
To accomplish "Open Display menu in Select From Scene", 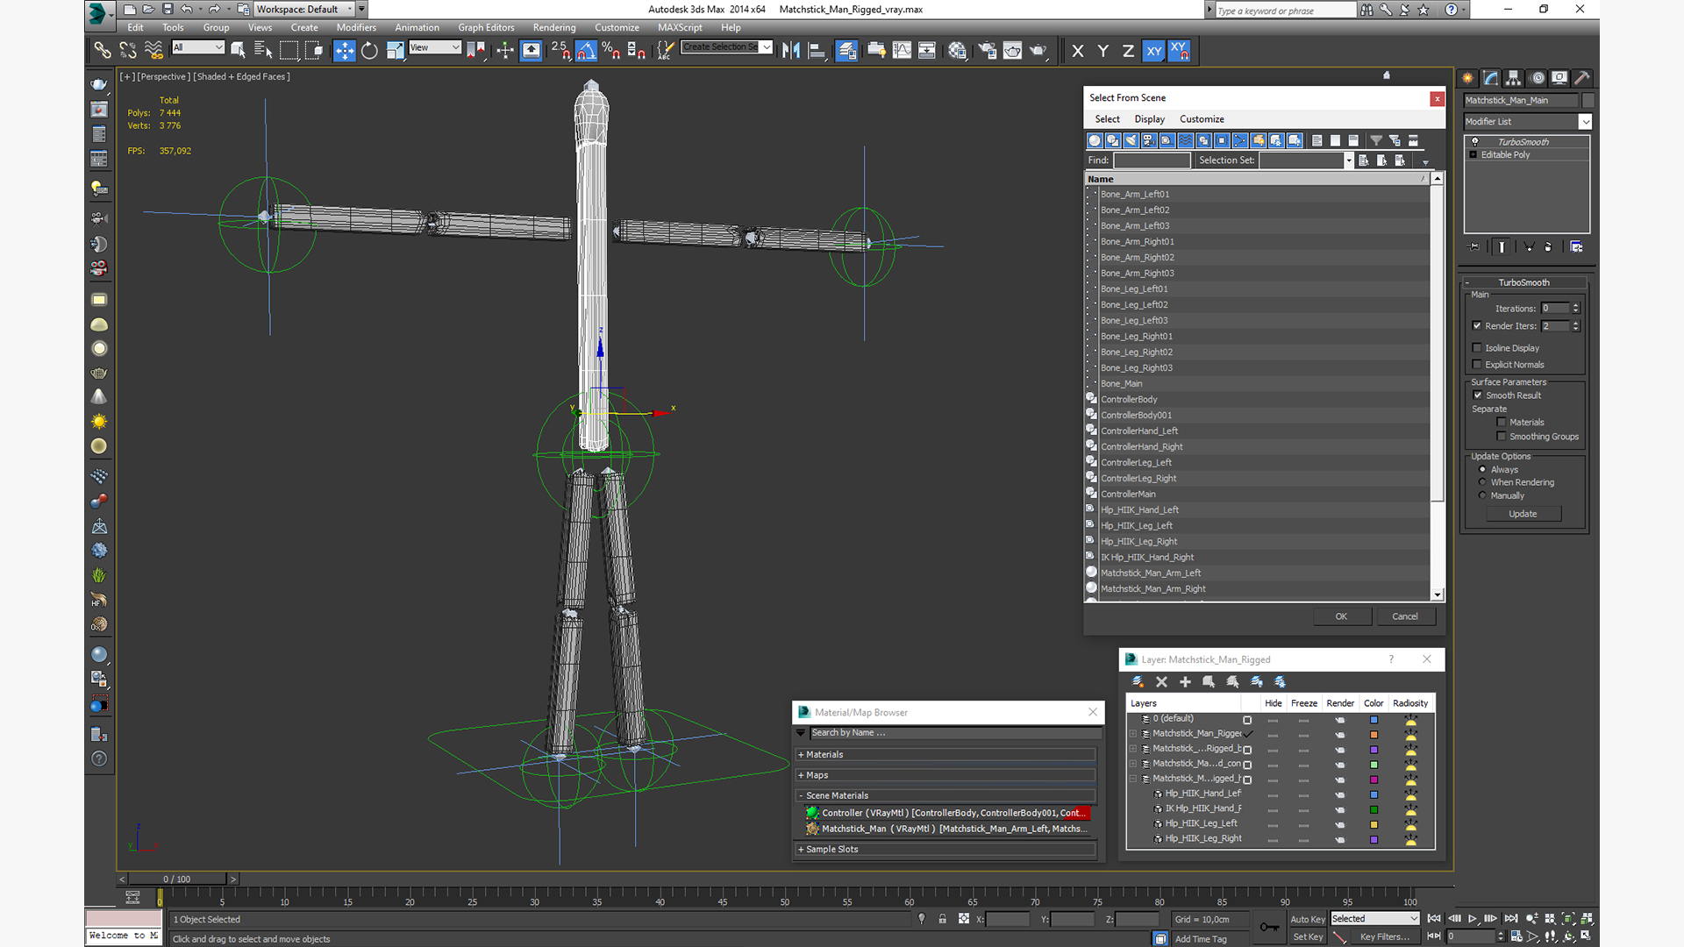I will 1149,119.
